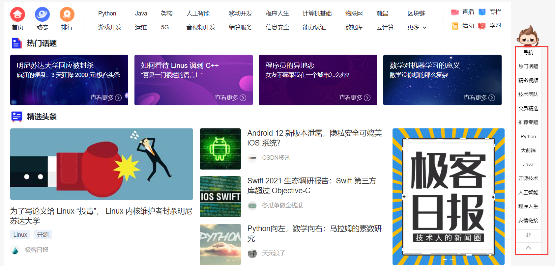Open 人工智能 in the top category navigation
The width and height of the screenshot is (555, 266).
pyautogui.click(x=198, y=13)
